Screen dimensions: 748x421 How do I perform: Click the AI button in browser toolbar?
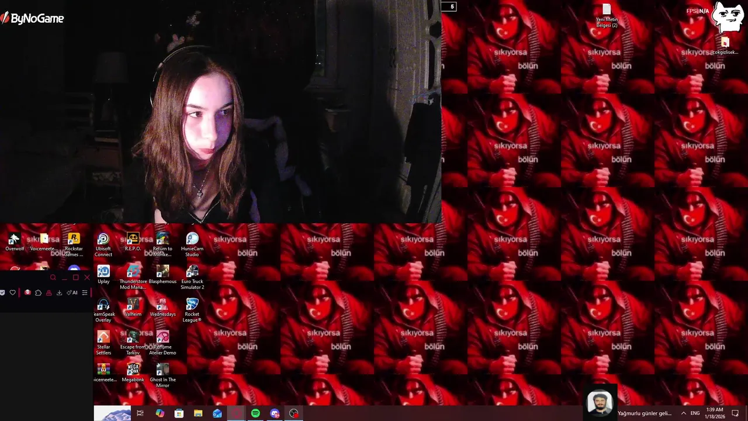coord(72,292)
